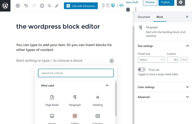
Task: Switch to mobile preview icon
Action: coord(103,6)
